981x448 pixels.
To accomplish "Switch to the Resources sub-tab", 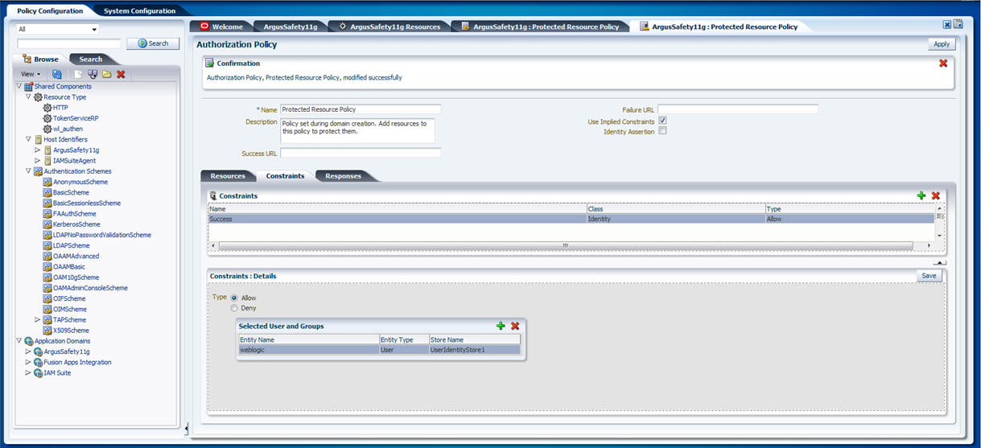I will 228,175.
